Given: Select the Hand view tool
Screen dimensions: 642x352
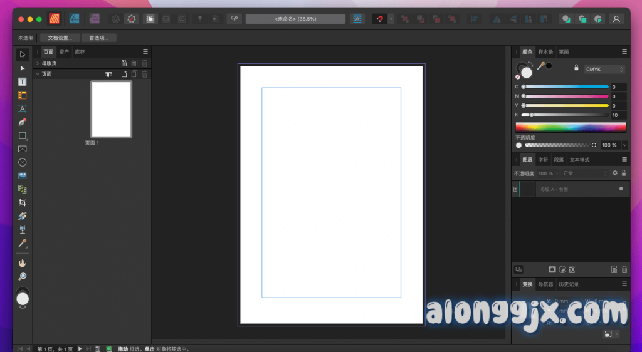Looking at the screenshot, I should tap(23, 263).
